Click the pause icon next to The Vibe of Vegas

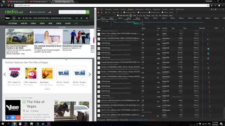pyautogui.click(x=24, y=102)
